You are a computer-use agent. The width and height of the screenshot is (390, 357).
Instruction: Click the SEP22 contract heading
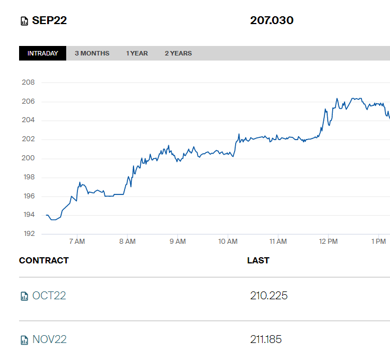pos(49,21)
